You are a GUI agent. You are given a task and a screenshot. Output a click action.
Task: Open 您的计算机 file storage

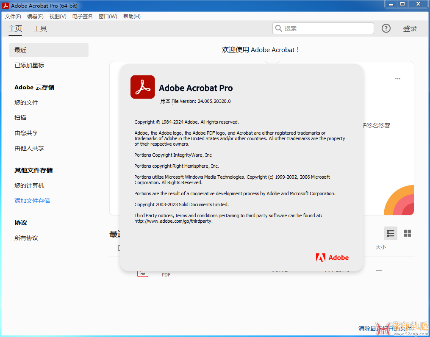(29, 185)
